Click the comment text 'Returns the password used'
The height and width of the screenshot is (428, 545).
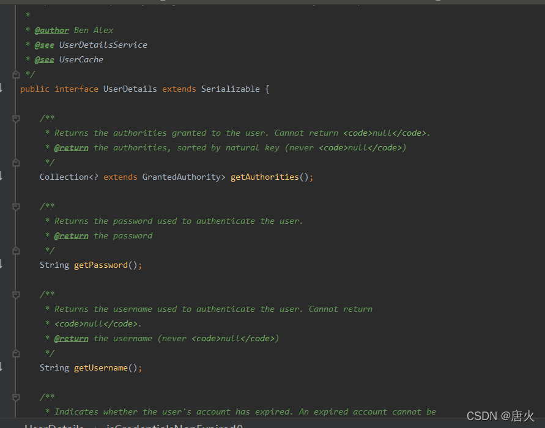tap(116, 221)
